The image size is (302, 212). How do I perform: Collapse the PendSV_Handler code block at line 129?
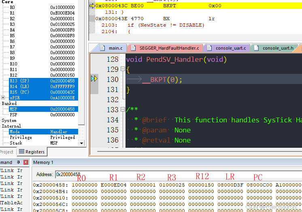pyautogui.click(x=123, y=69)
